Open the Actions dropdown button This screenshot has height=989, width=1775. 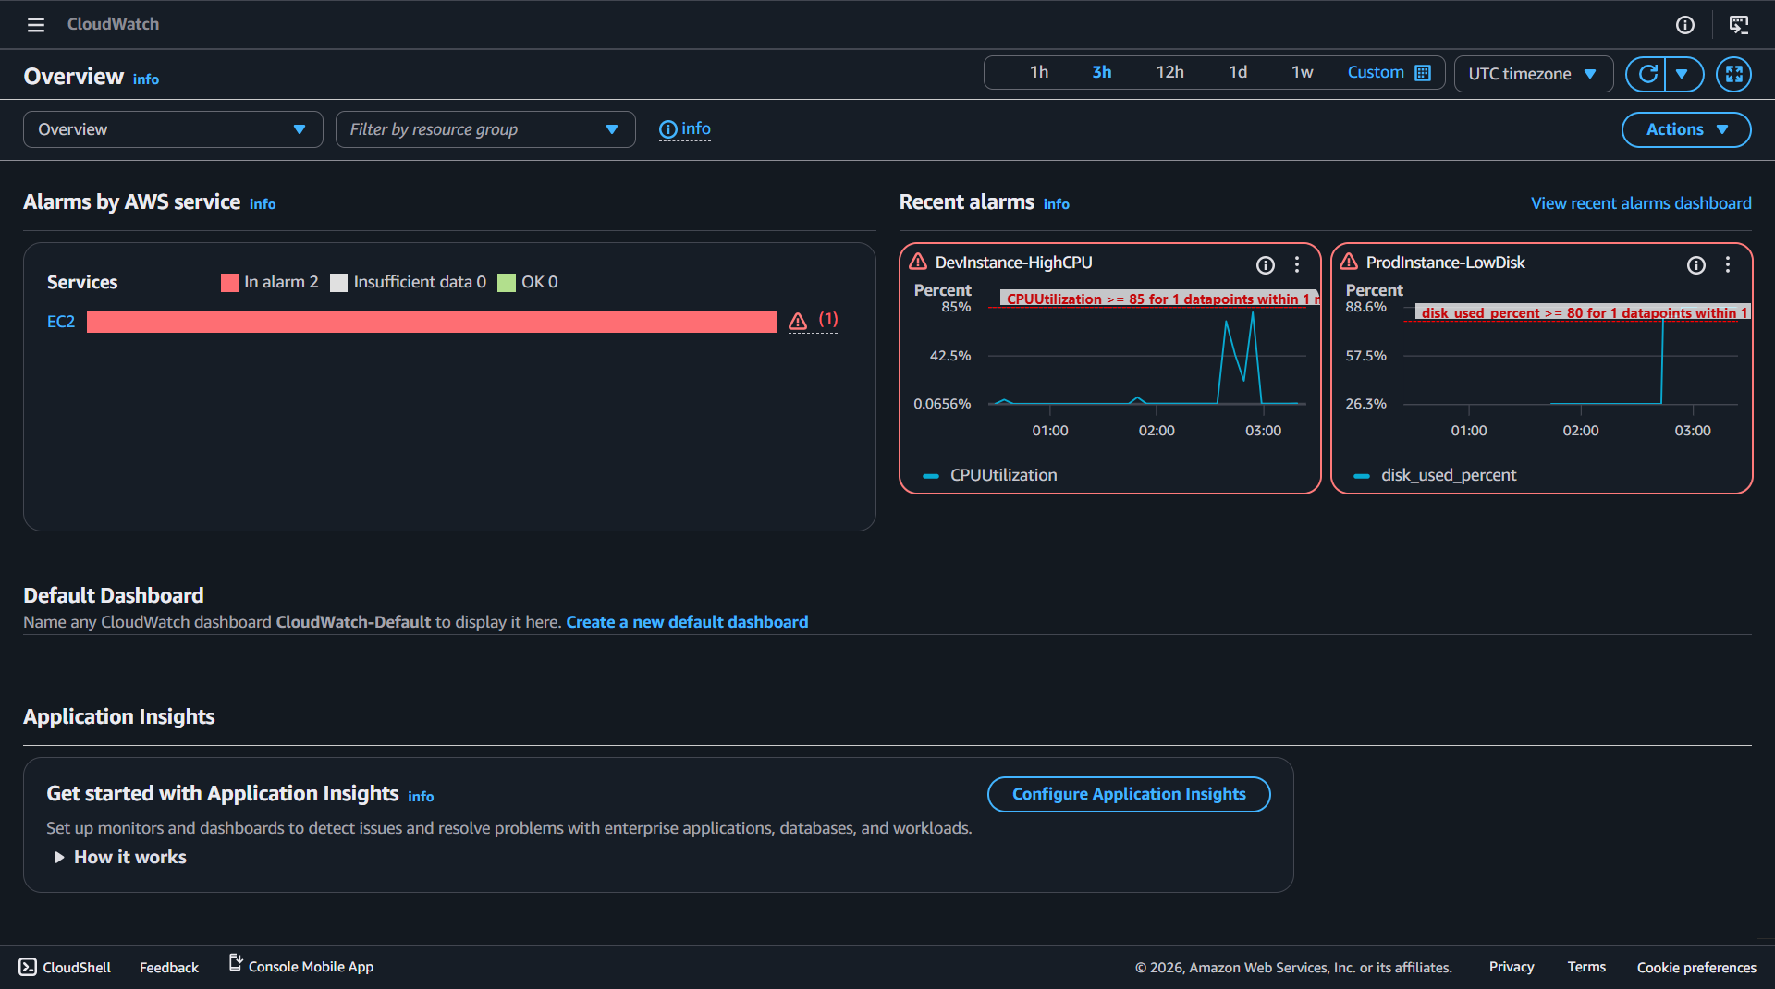click(1686, 129)
